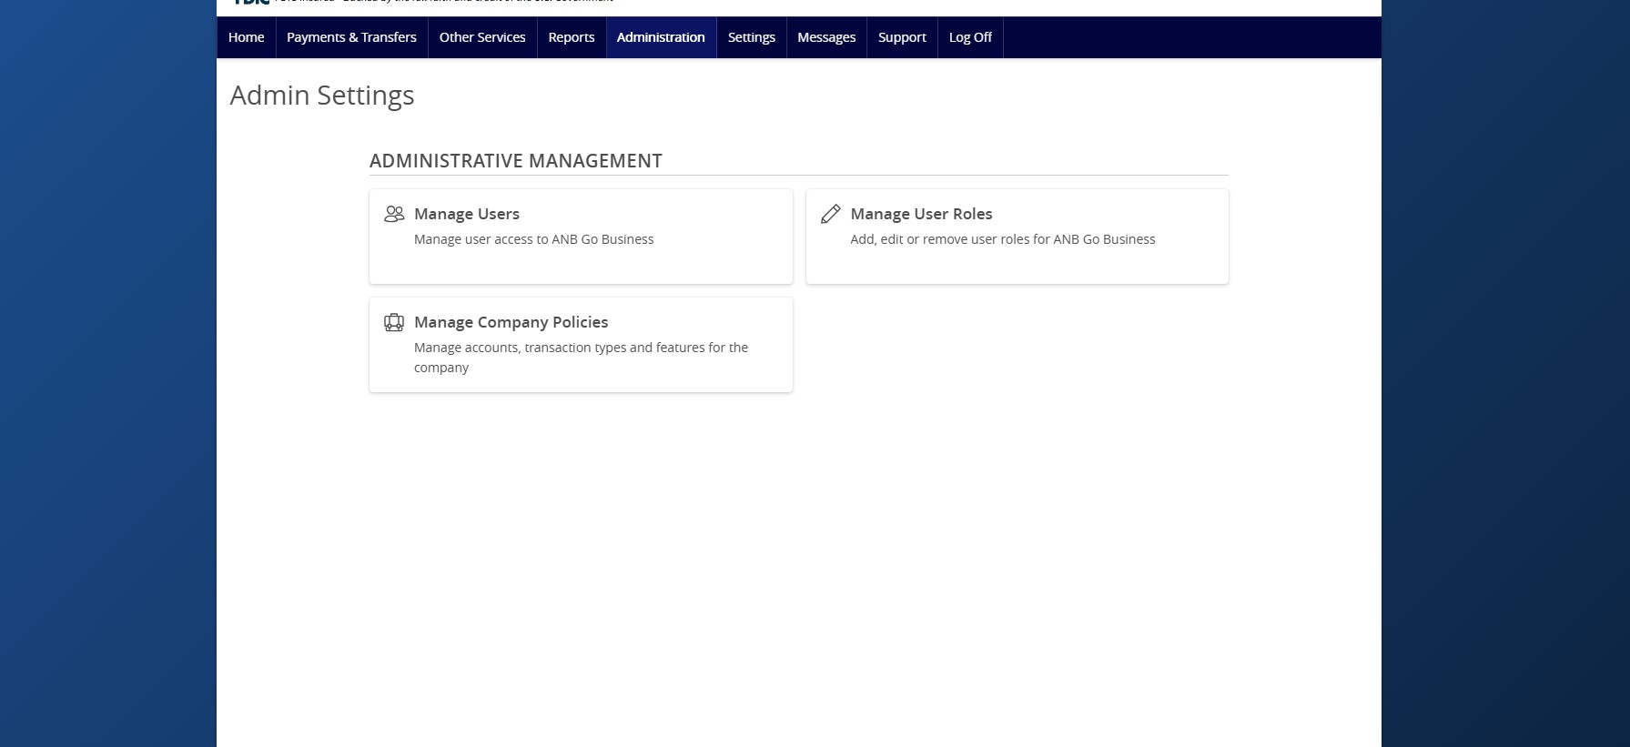This screenshot has width=1630, height=747.
Task: Select Reports in the navigation bar
Action: click(x=571, y=37)
